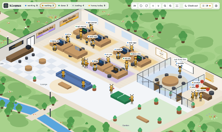The image size is (222, 132).
Task: Click the red alert beside boss-room api-server
Action: pyautogui.click(x=208, y=89)
